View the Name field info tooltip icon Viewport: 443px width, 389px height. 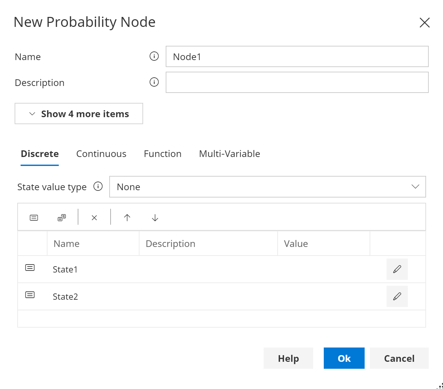[154, 56]
